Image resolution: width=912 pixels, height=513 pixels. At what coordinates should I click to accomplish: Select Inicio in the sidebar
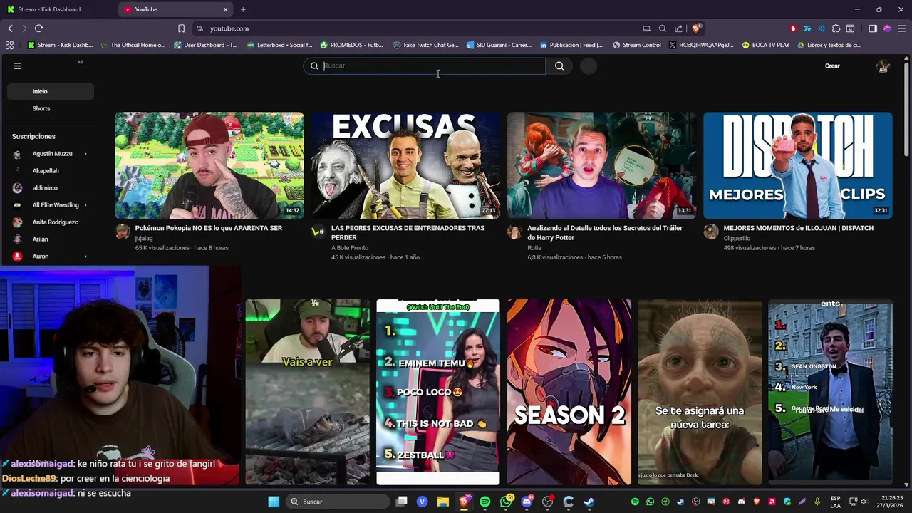tap(51, 91)
